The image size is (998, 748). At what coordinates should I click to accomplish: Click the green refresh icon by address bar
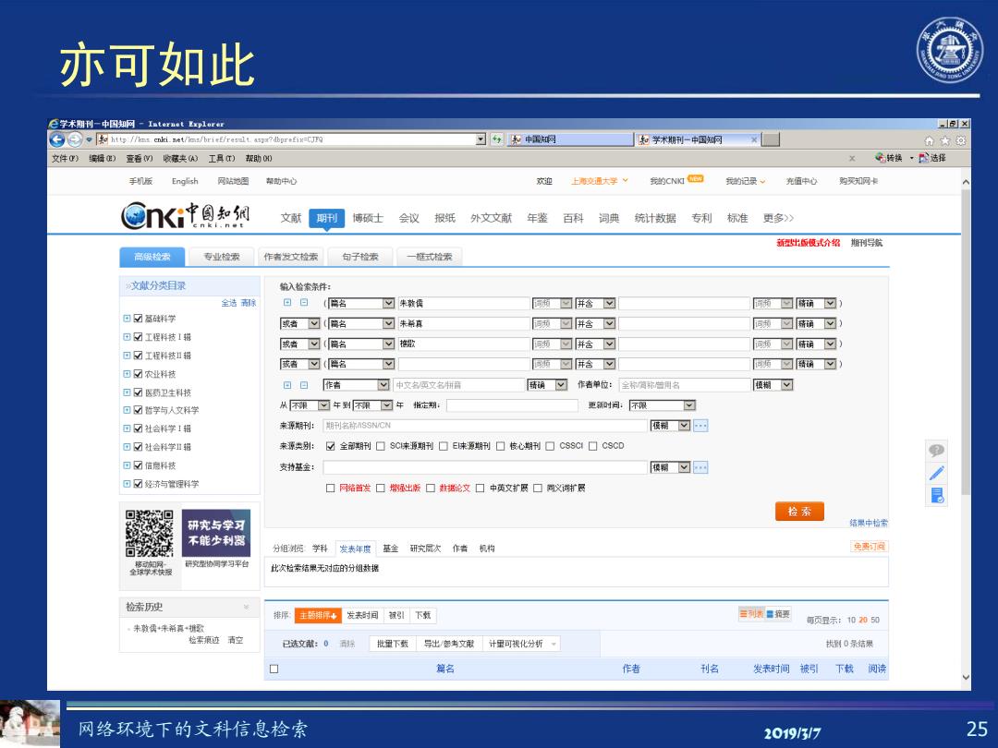(x=496, y=139)
